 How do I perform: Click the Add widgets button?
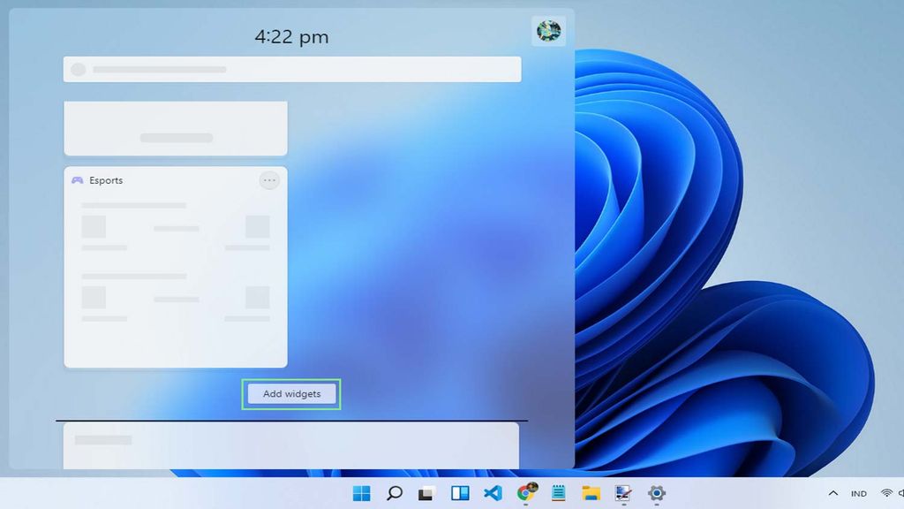[x=291, y=393]
